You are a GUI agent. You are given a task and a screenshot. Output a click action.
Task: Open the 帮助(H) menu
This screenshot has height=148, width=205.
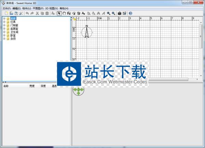[x=64, y=8]
